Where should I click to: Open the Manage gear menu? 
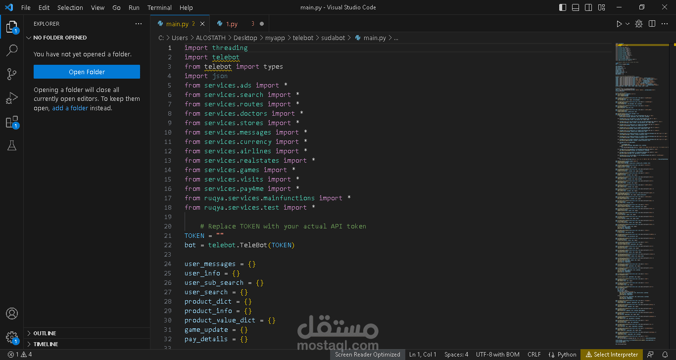pos(12,337)
